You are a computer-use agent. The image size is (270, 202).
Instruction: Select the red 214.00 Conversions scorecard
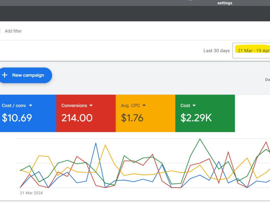86,113
